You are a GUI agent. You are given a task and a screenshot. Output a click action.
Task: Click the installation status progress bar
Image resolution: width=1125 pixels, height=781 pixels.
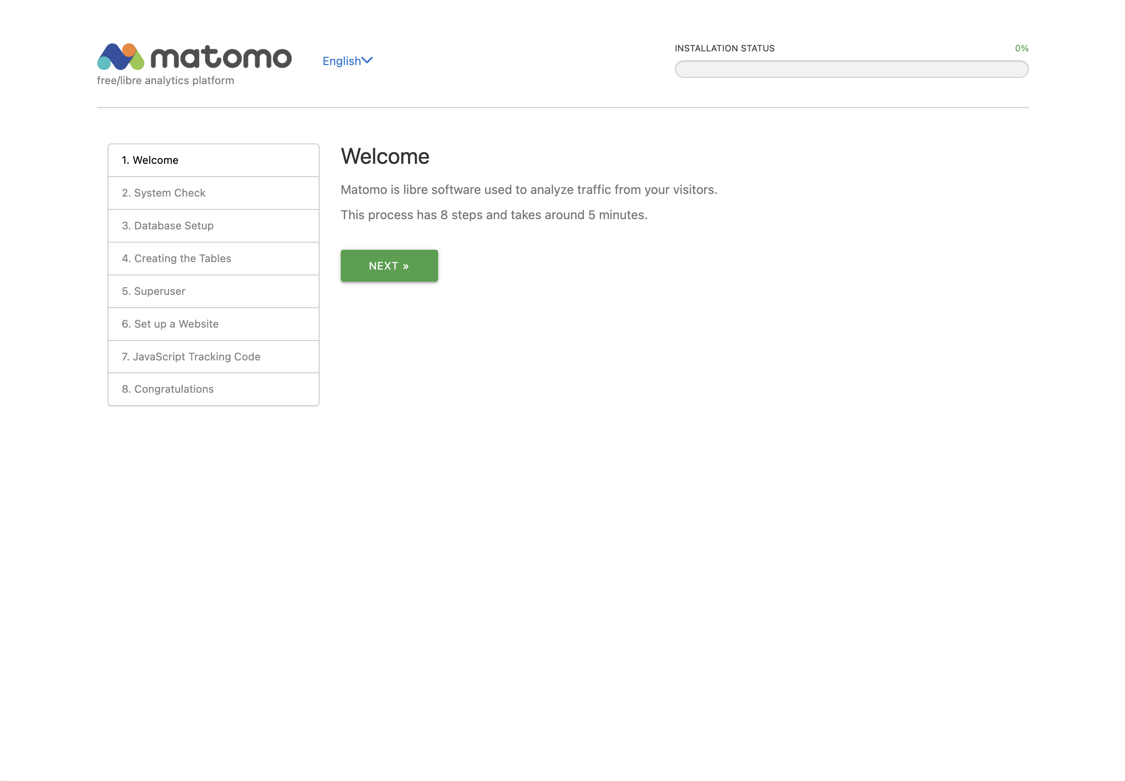click(x=851, y=69)
